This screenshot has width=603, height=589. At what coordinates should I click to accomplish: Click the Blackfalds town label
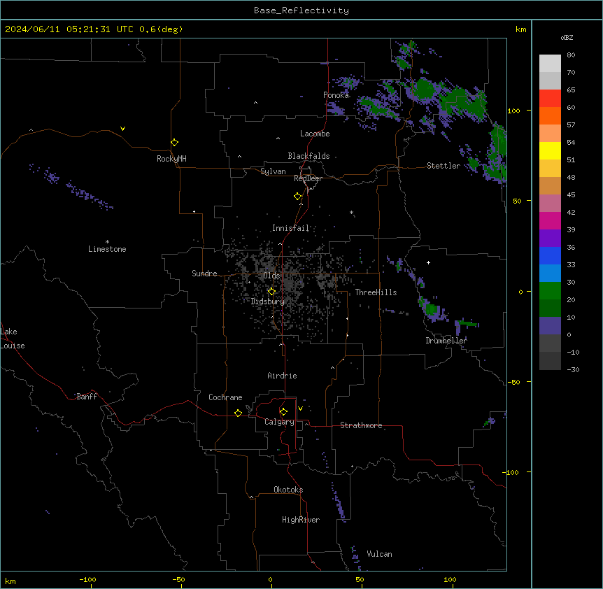(308, 156)
